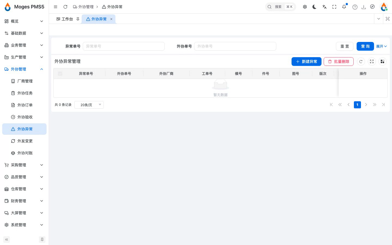Screen dimensions: 392x245
Task: Maximize content area using tab bar icon
Action: (388, 19)
